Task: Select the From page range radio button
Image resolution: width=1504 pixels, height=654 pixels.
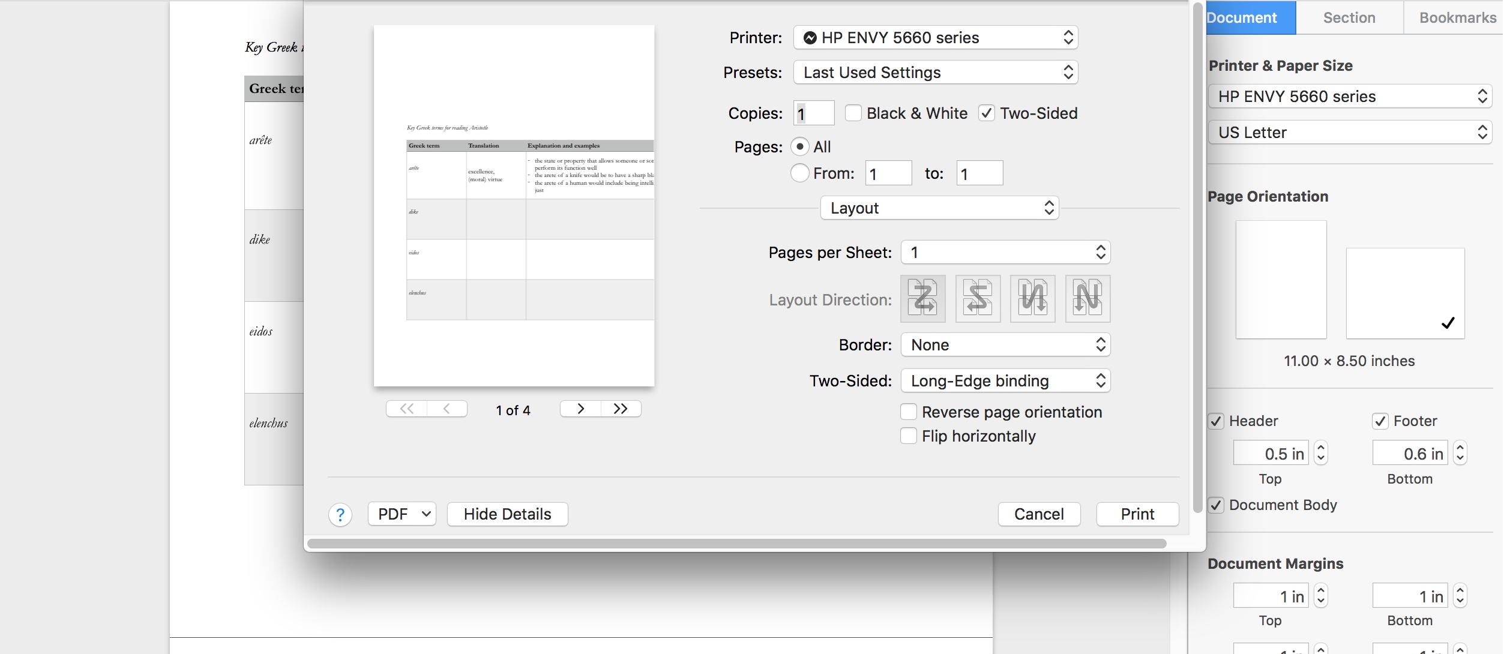Action: tap(799, 173)
